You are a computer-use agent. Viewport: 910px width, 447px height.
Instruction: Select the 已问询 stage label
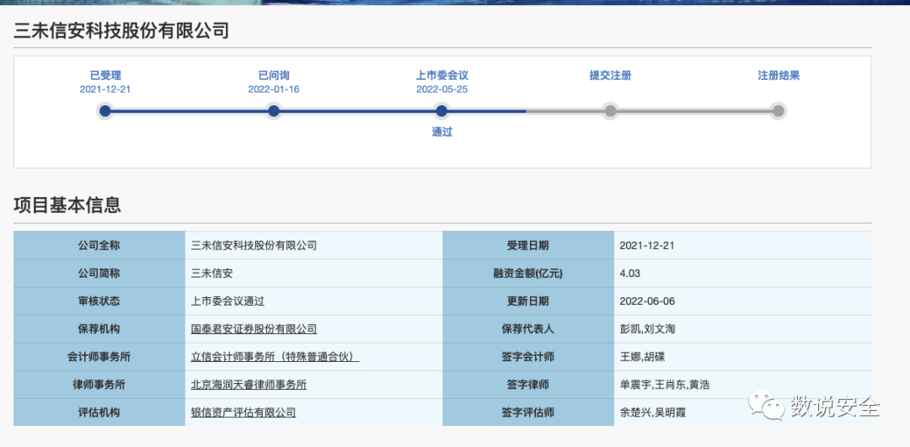pos(274,76)
